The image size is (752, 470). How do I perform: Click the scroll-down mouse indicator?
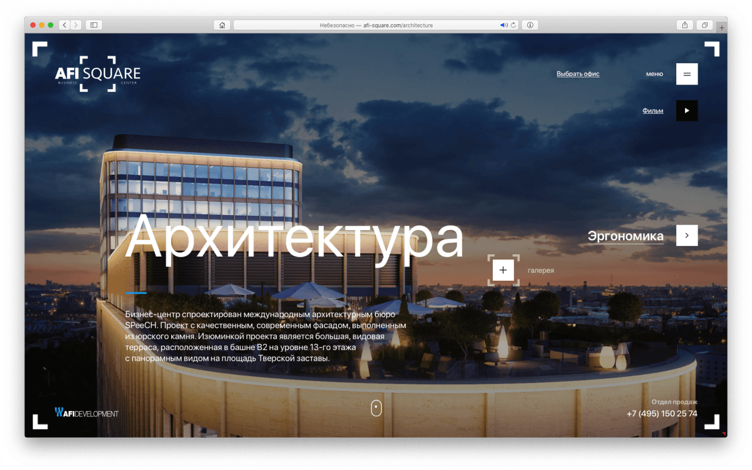point(377,408)
